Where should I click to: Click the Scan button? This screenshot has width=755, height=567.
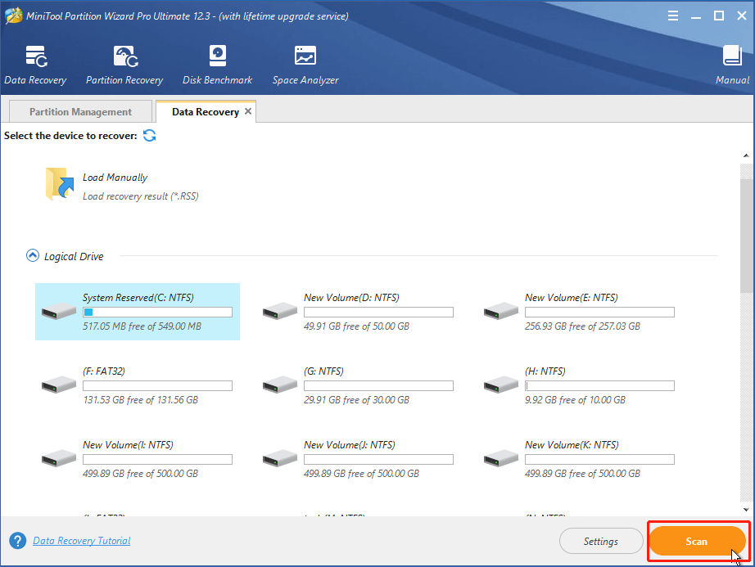[x=697, y=541]
